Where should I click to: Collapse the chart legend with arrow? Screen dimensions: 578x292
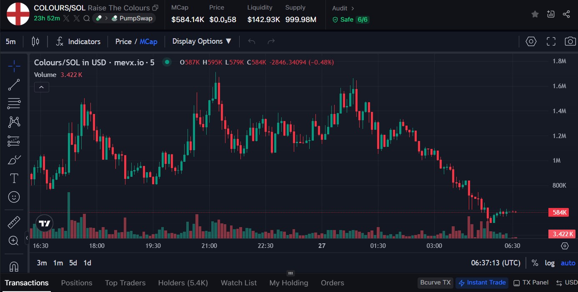click(42, 87)
